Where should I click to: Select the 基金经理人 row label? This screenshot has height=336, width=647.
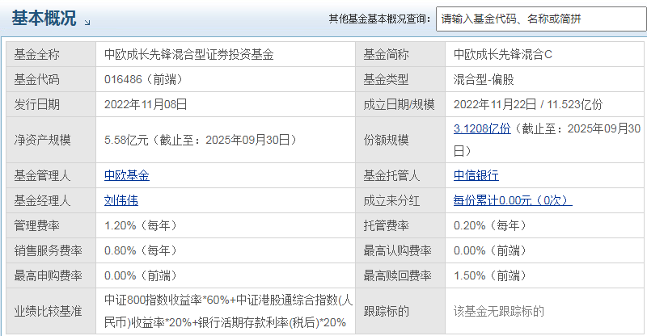43,201
